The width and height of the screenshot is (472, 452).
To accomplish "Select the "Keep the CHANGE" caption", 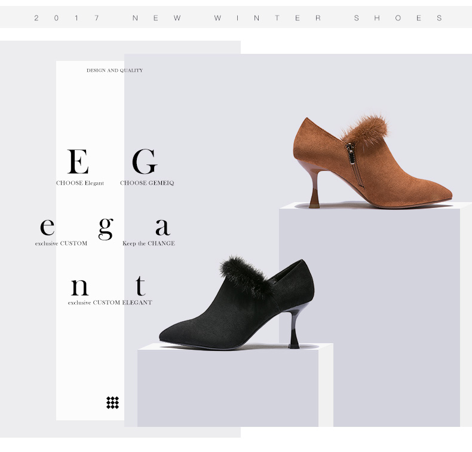I will [x=149, y=243].
